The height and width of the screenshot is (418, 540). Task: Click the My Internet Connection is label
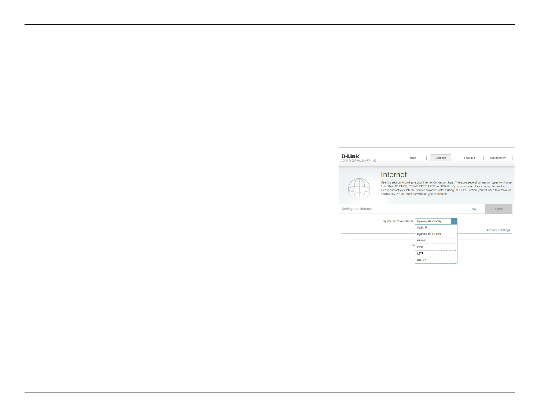point(398,221)
